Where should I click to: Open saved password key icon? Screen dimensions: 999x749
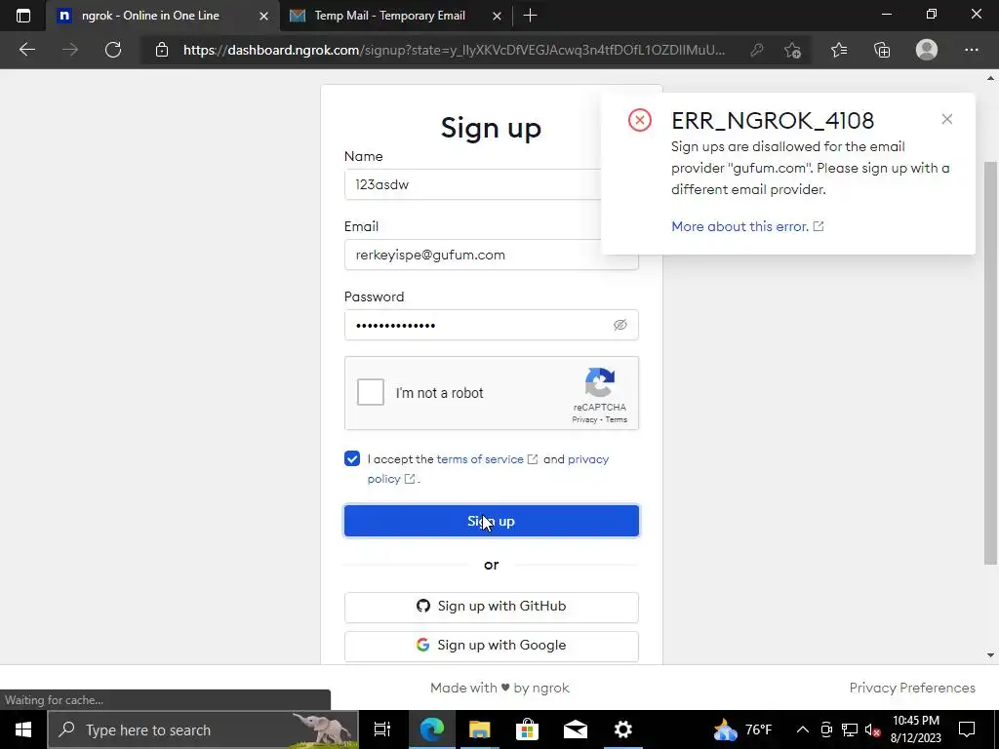point(757,50)
